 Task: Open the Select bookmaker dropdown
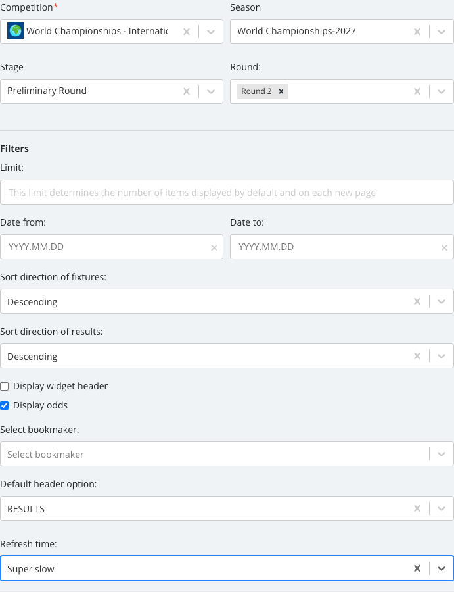click(227, 454)
